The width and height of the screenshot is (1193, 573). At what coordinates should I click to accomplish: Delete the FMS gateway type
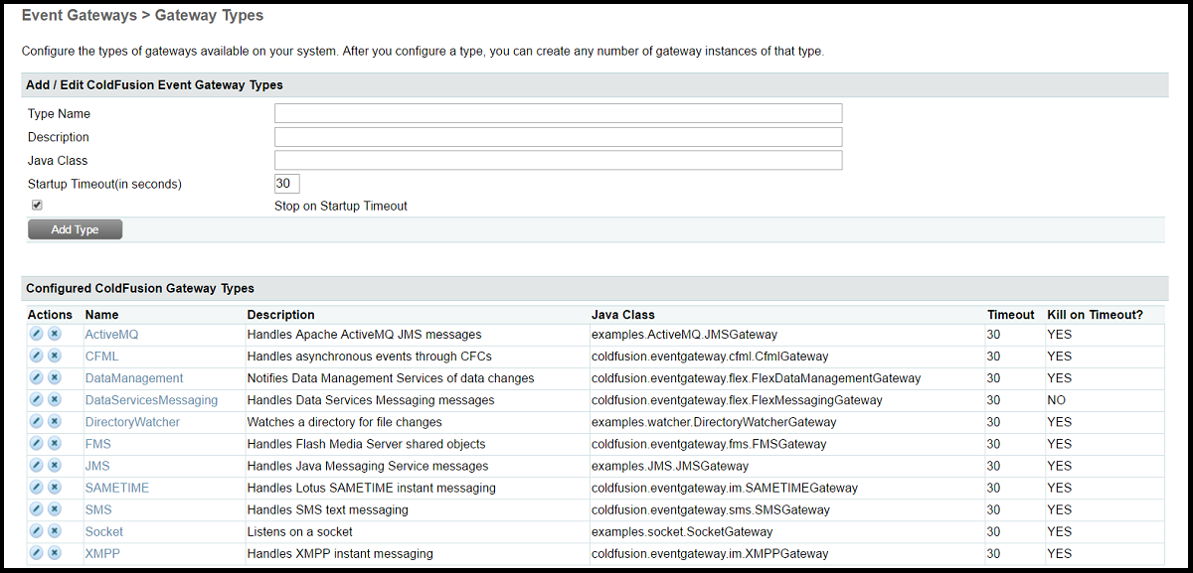pos(55,444)
